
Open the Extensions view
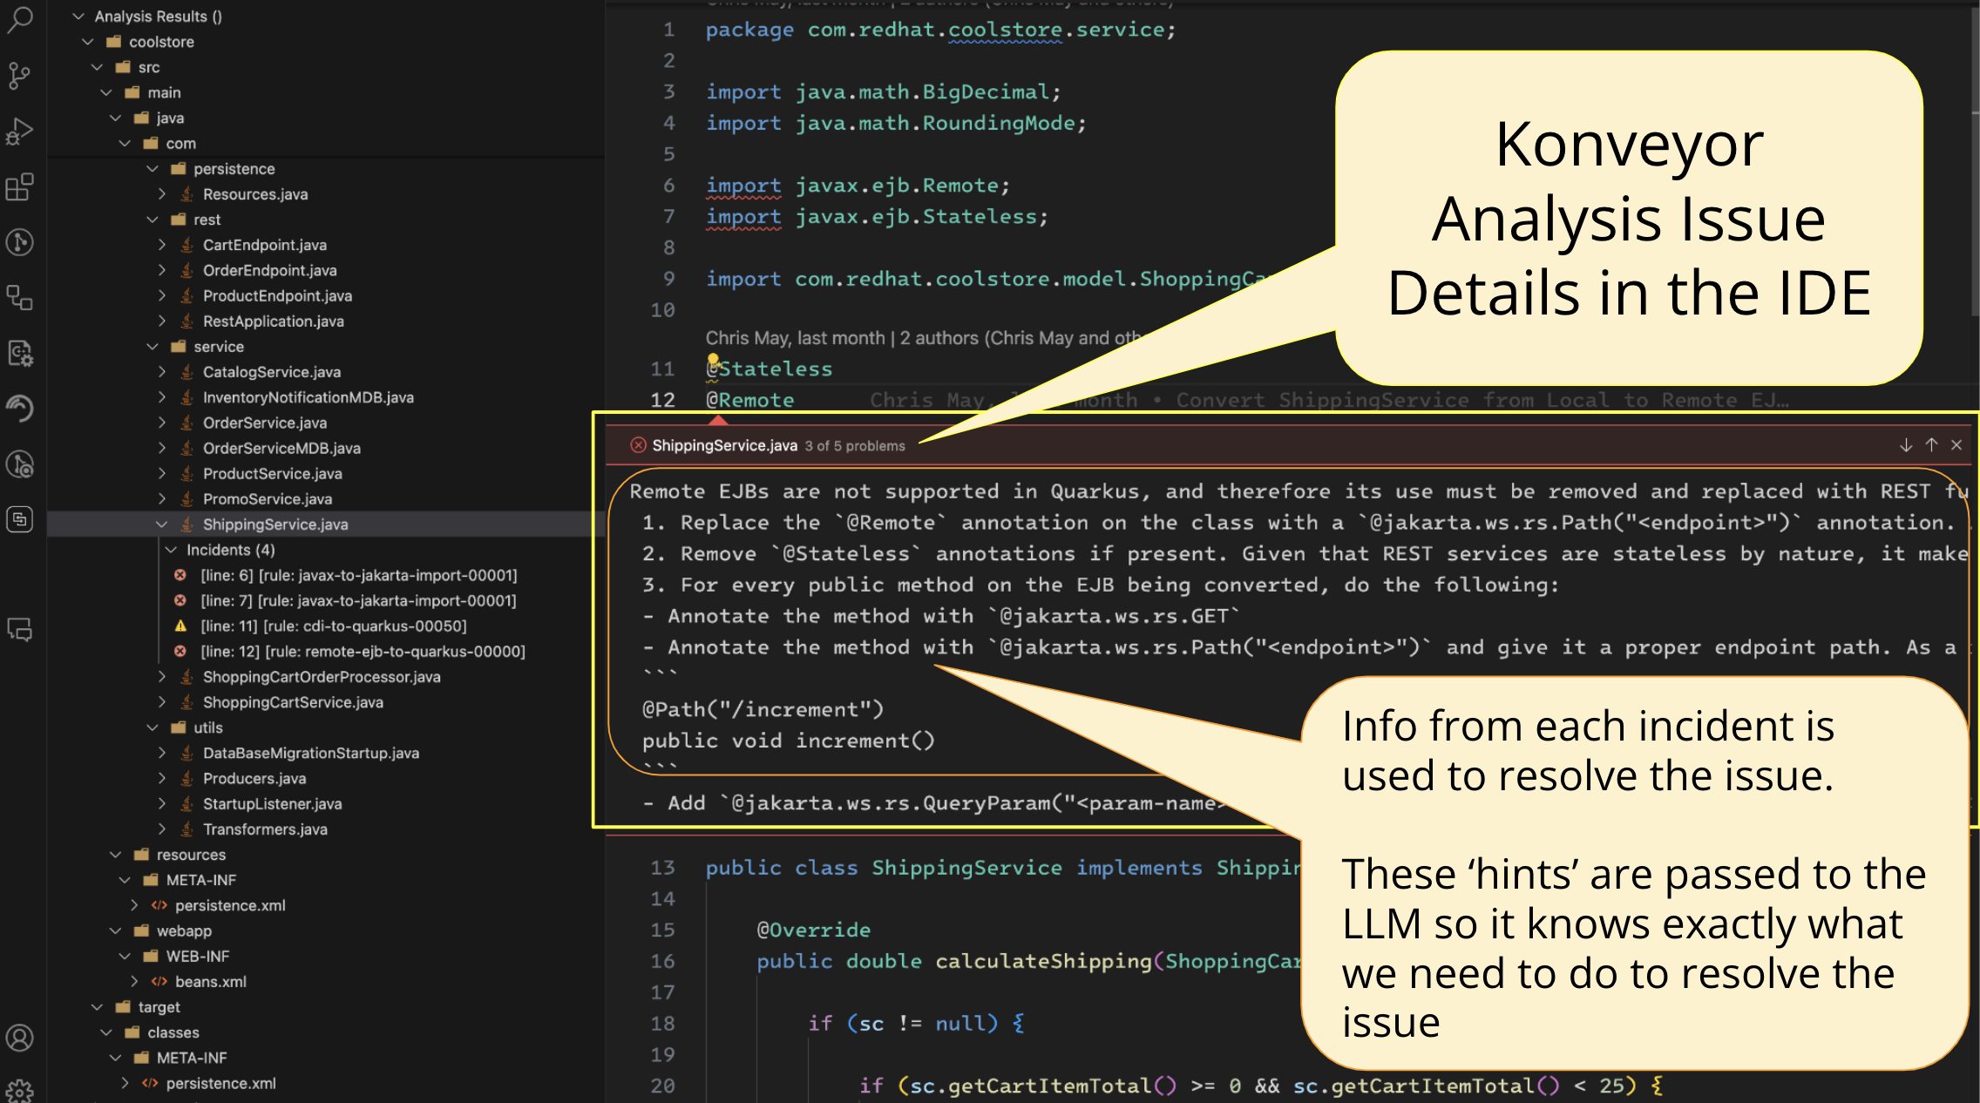19,187
